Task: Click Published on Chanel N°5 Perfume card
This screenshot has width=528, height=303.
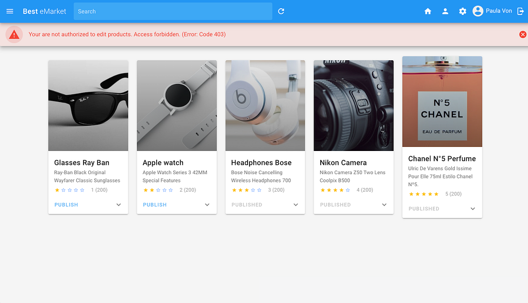Action: (424, 209)
